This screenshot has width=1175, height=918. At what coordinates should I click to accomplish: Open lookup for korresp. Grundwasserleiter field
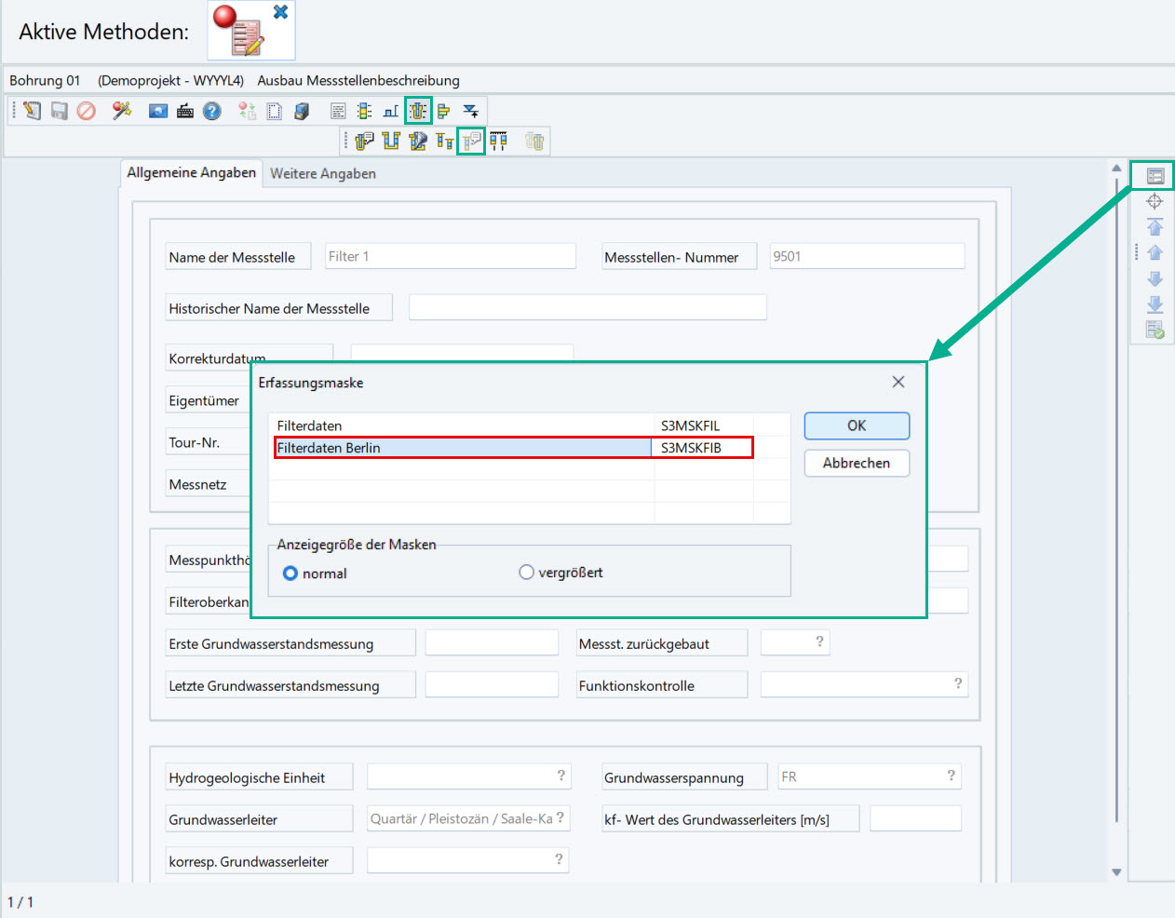(559, 859)
